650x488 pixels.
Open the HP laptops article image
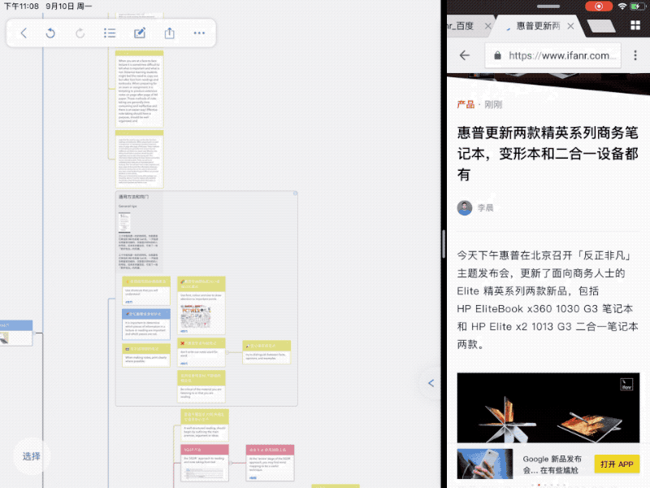548,407
